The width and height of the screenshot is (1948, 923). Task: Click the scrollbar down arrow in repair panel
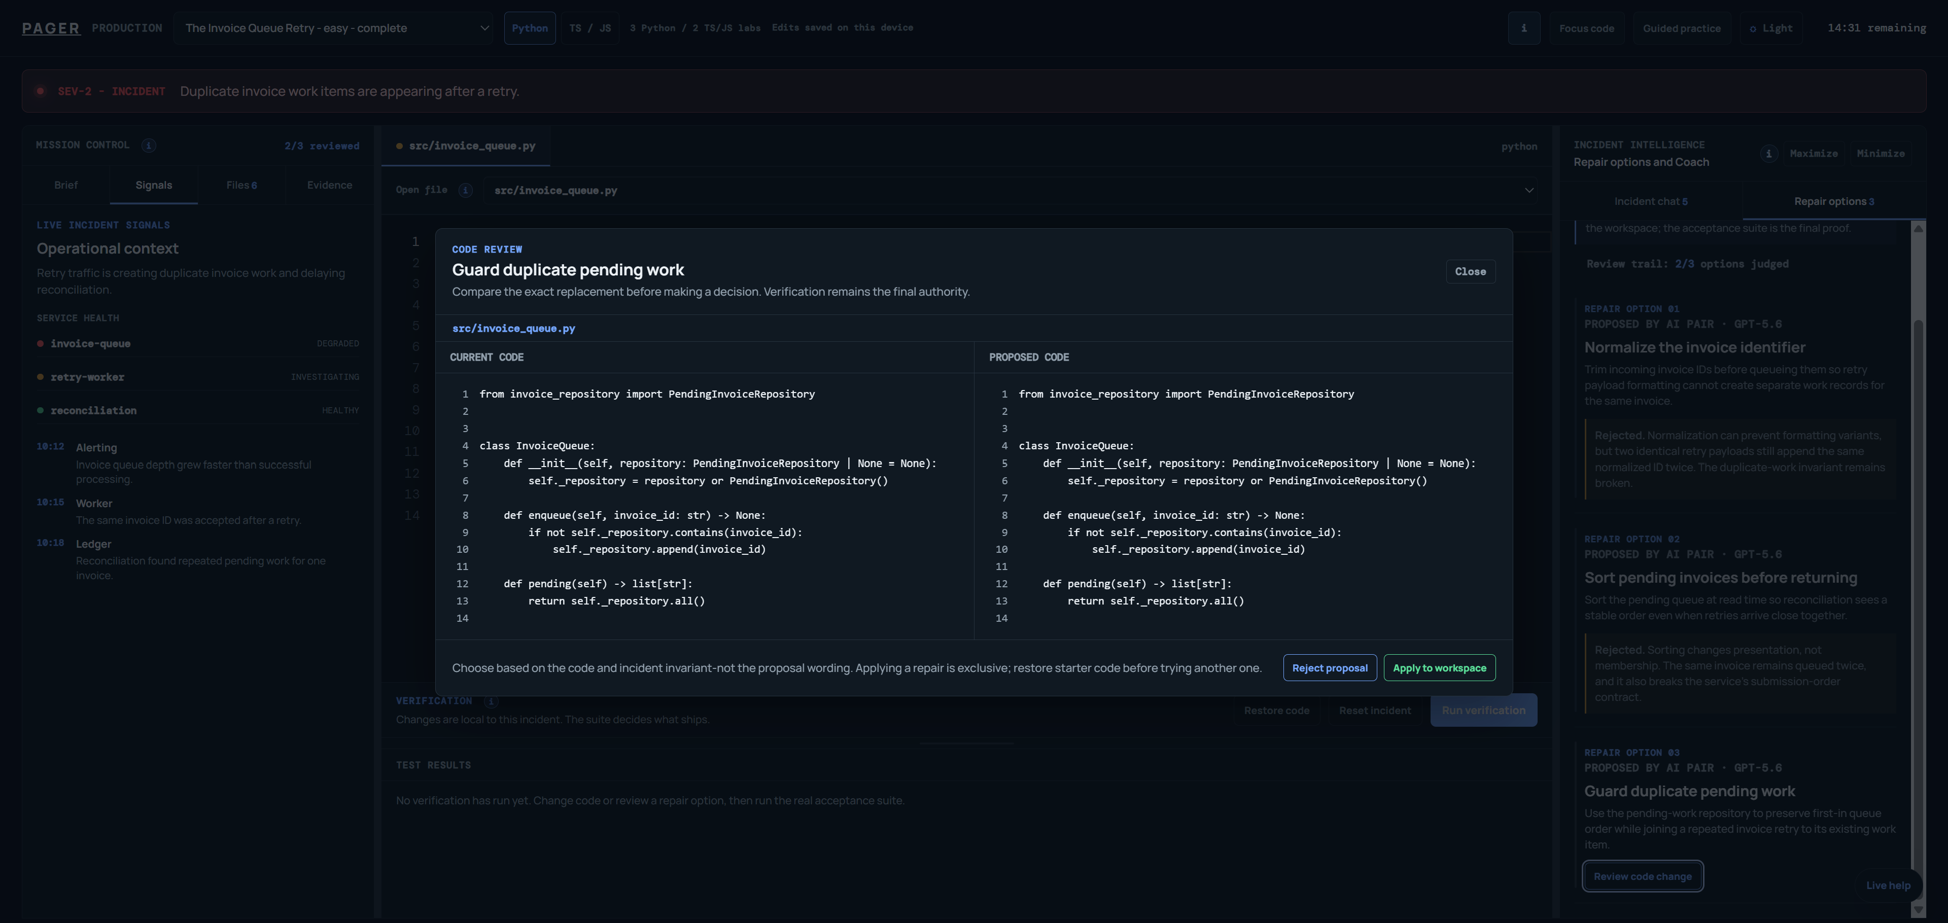(x=1918, y=909)
